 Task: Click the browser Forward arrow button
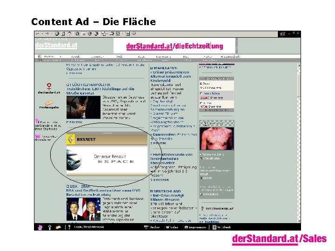tap(47, 34)
